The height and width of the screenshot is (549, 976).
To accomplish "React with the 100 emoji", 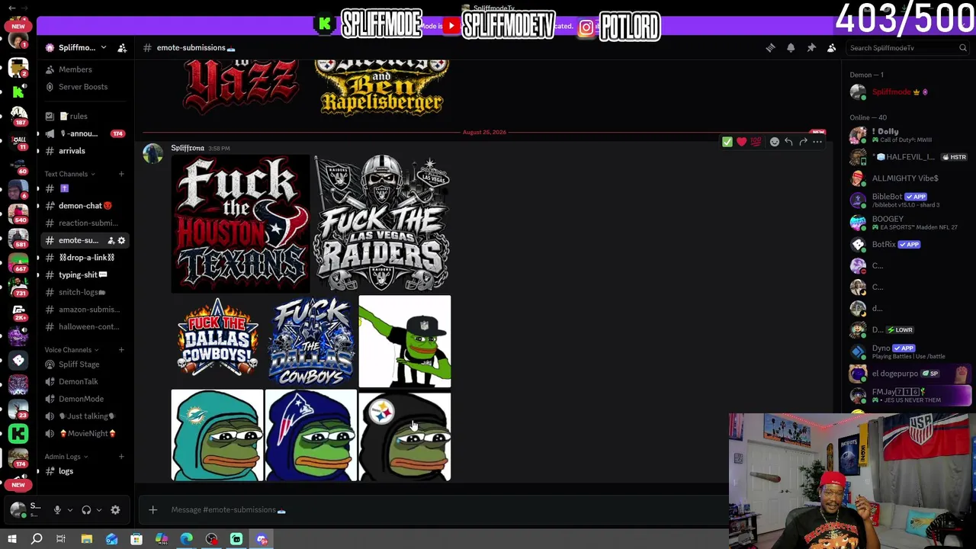I will [756, 142].
